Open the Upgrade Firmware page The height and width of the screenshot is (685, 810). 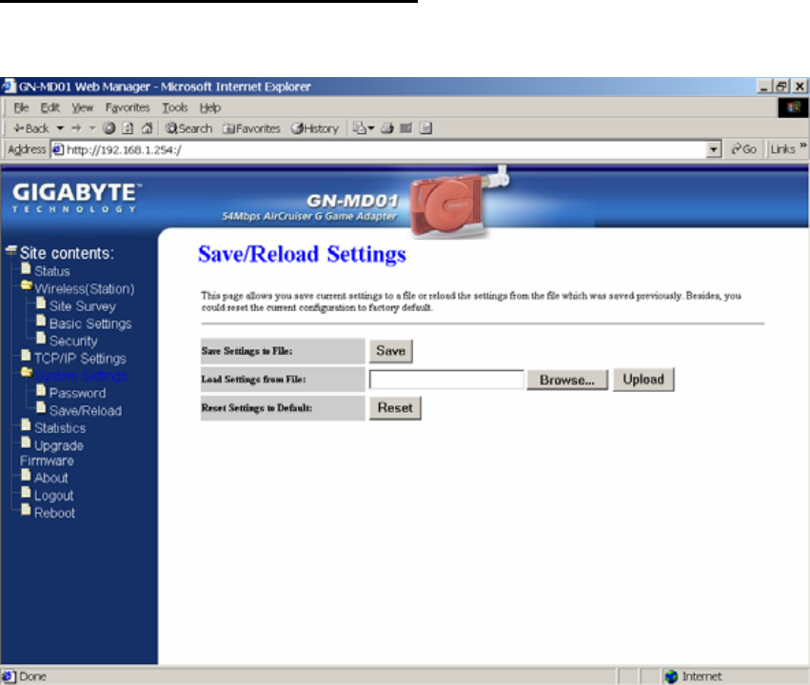51,453
